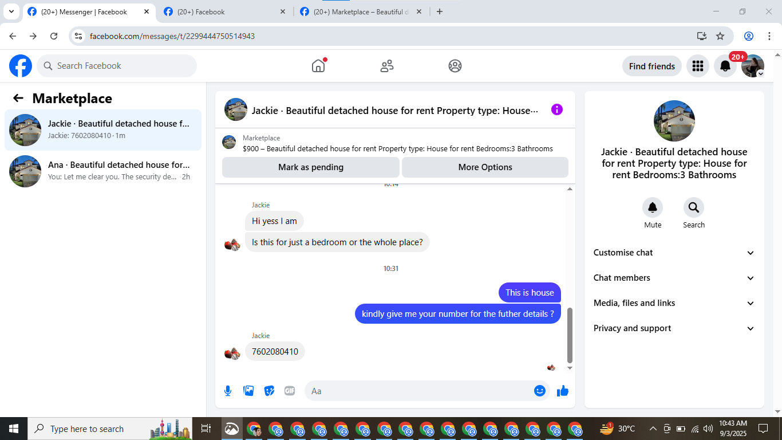Open the Facebook menu grid icon
This screenshot has width=782, height=440.
point(697,66)
